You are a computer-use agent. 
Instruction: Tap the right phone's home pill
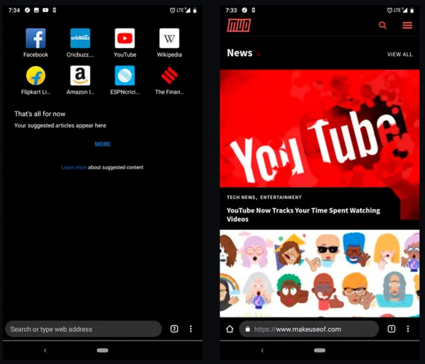click(x=319, y=351)
